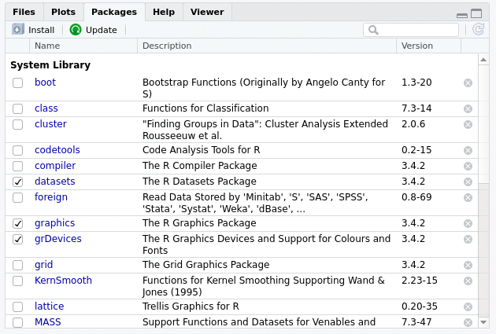
Task: Switch to the Plots tab
Action: click(x=64, y=12)
